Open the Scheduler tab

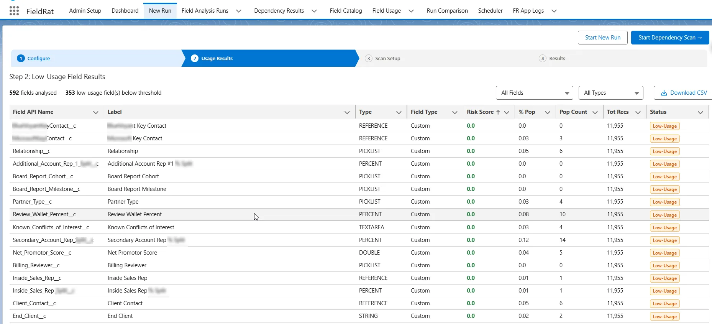[x=490, y=11]
